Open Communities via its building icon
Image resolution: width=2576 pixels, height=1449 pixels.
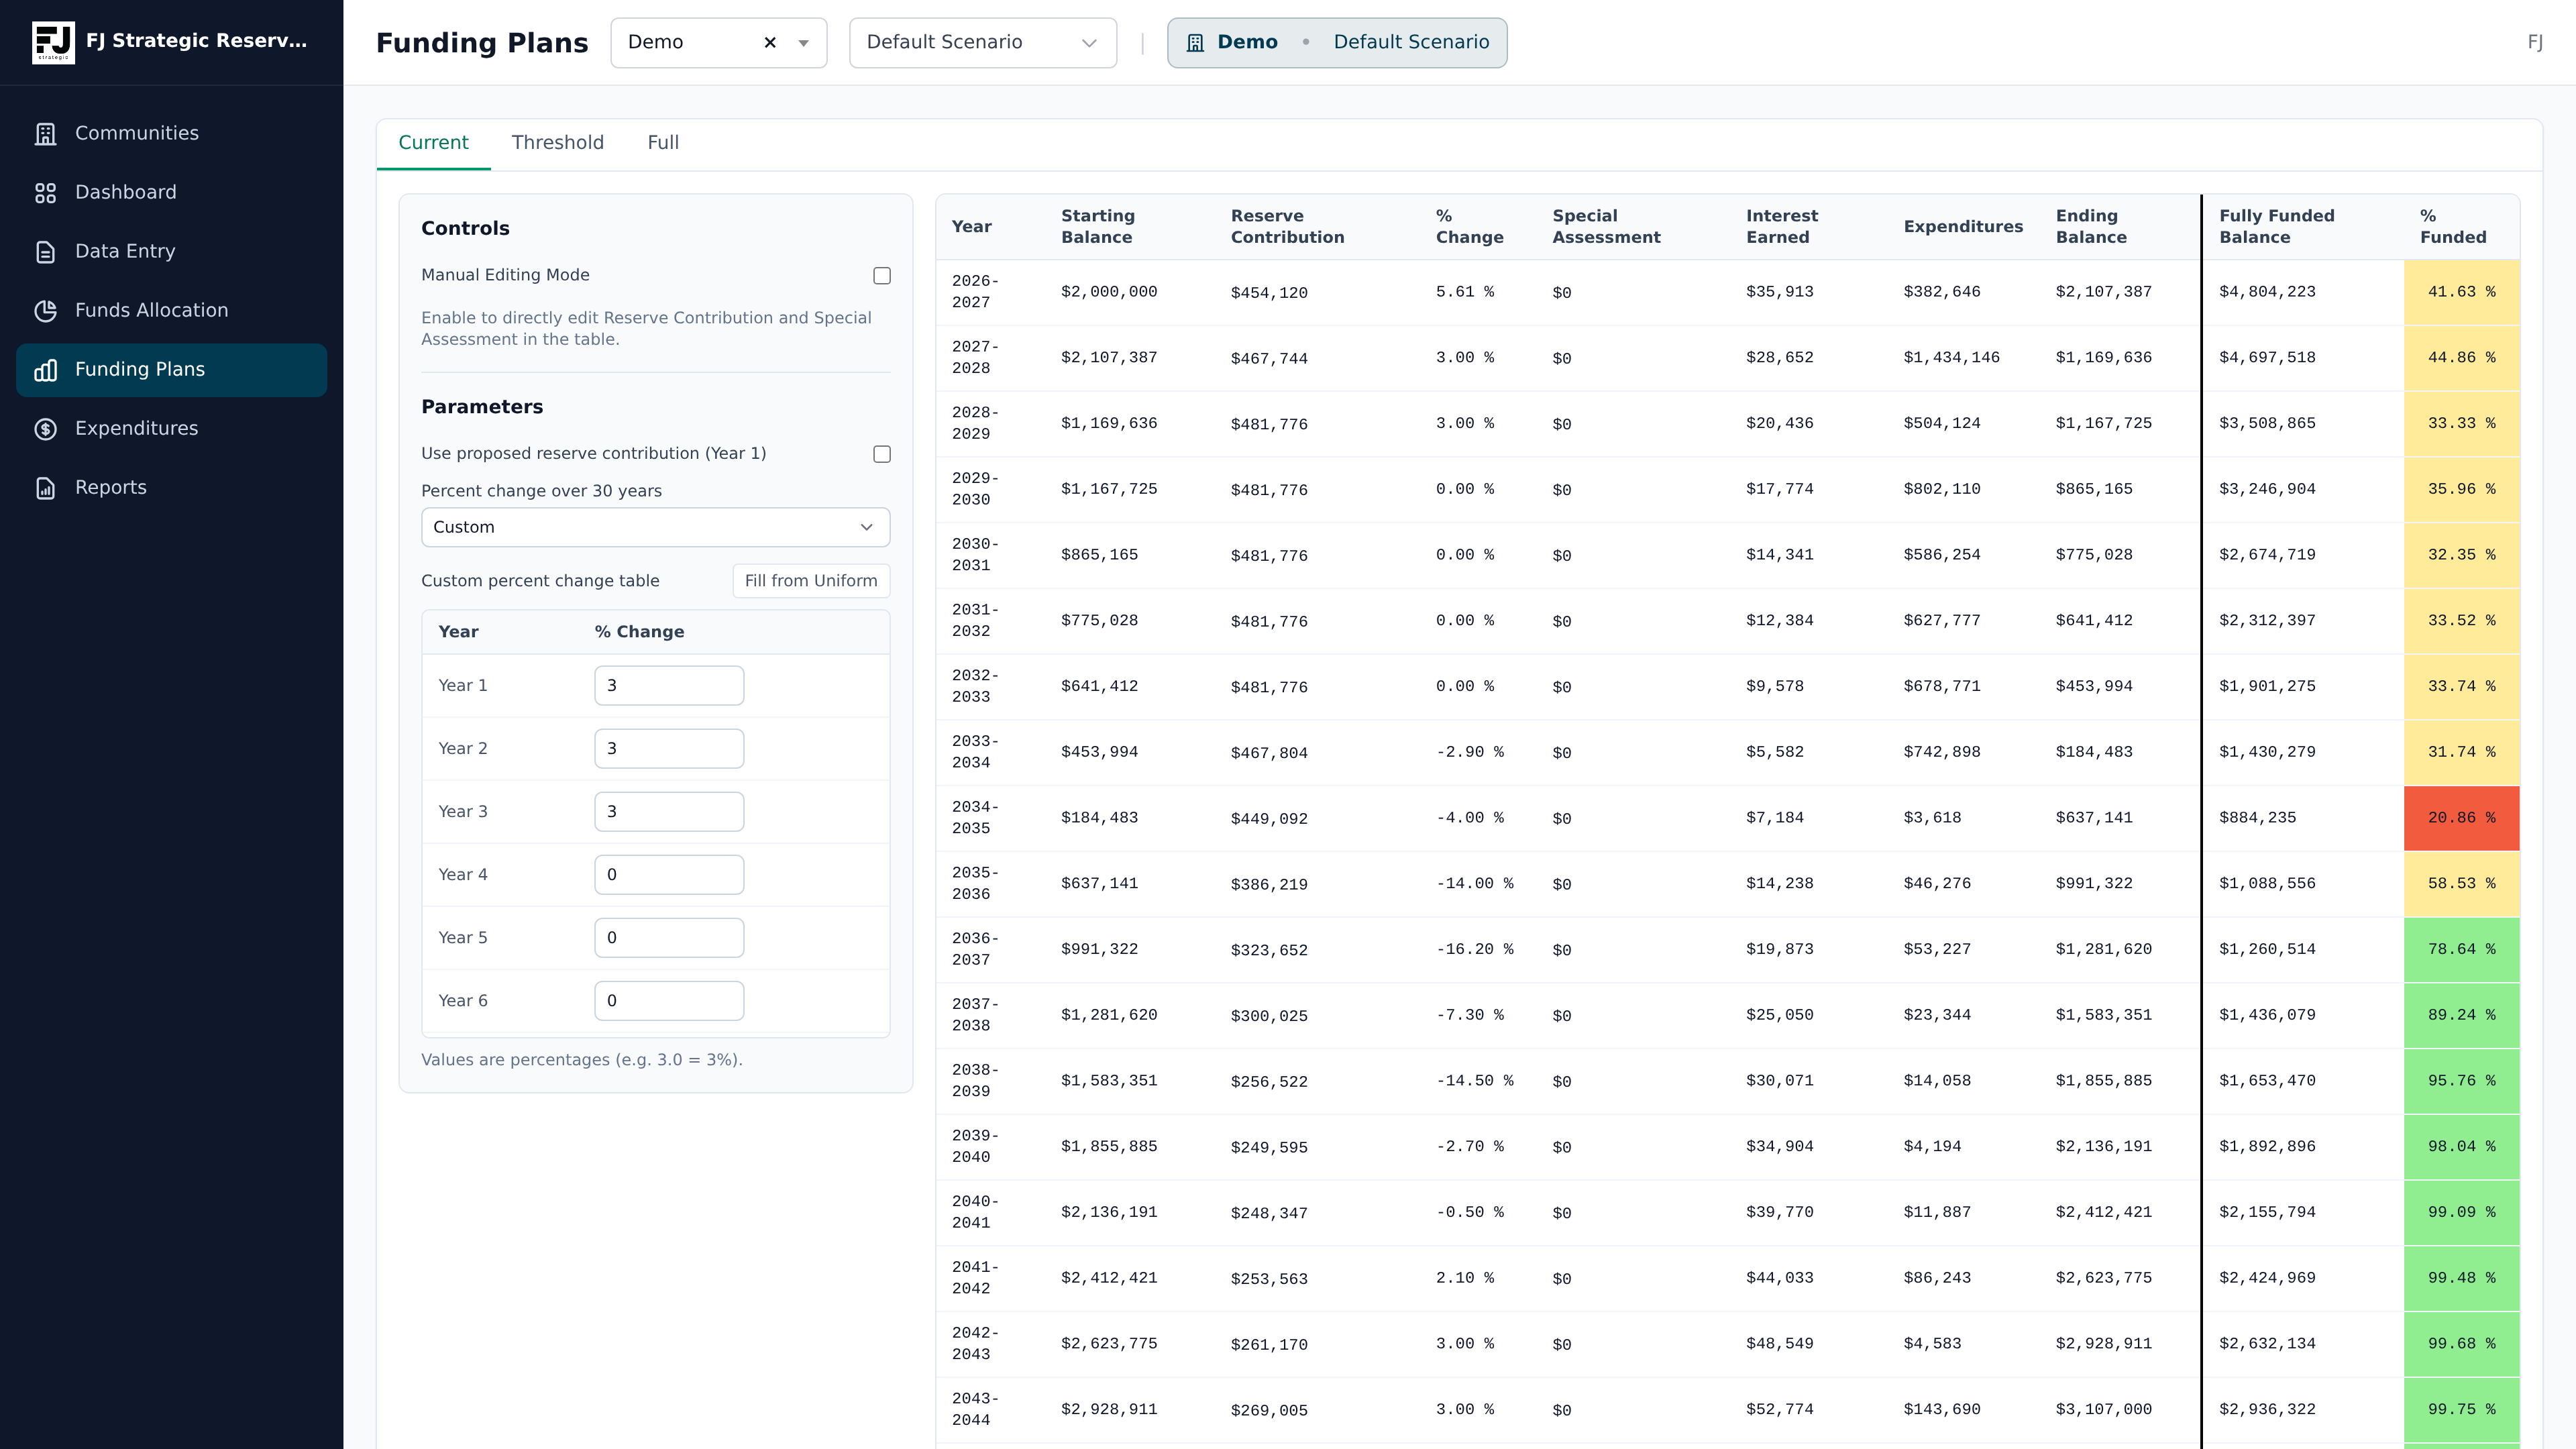(45, 133)
